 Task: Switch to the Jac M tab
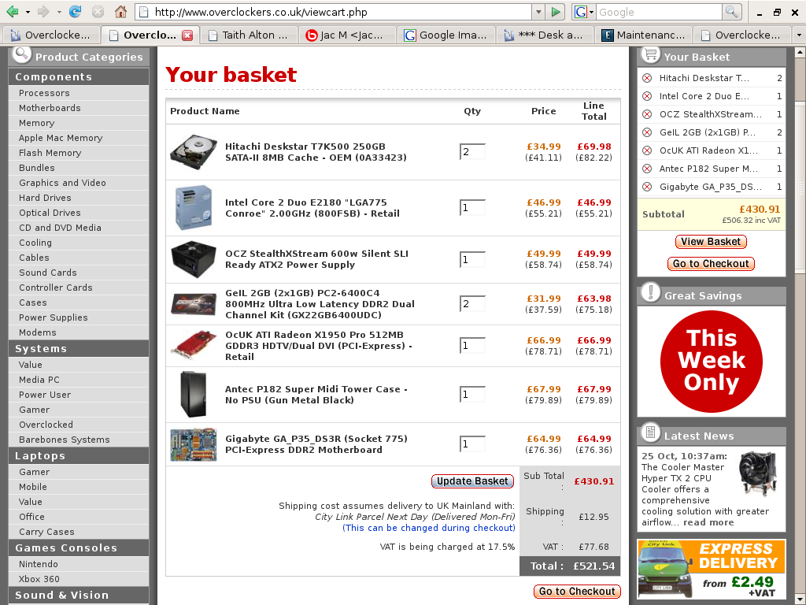click(346, 35)
